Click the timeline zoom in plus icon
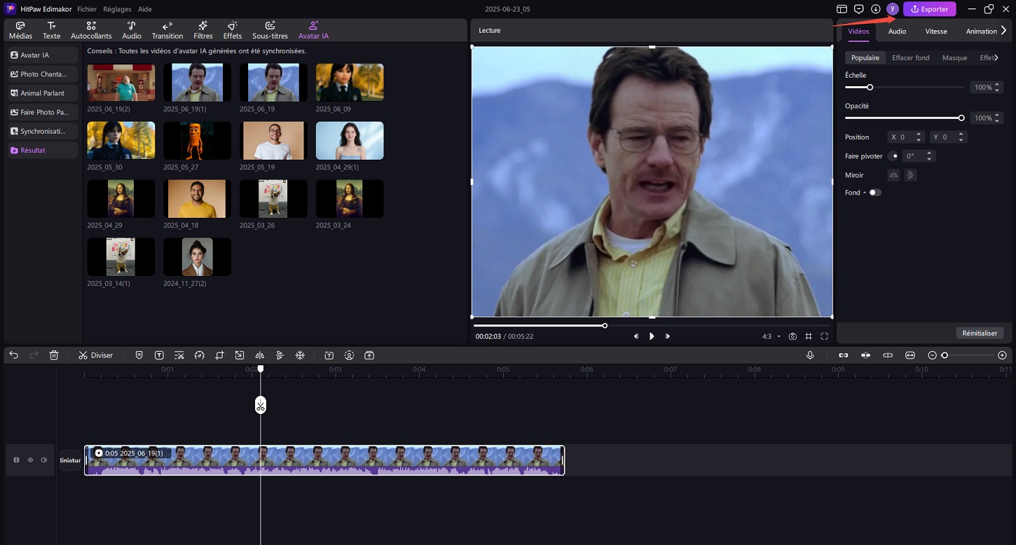The image size is (1016, 545). [1002, 355]
